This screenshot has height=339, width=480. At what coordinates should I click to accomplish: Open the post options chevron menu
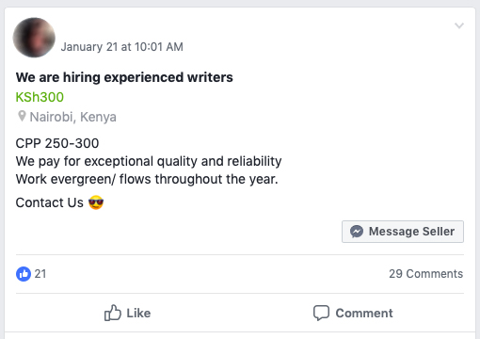(459, 25)
